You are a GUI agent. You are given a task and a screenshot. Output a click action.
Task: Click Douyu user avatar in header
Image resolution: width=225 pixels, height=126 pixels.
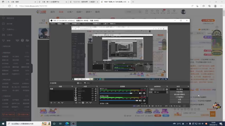(183, 12)
